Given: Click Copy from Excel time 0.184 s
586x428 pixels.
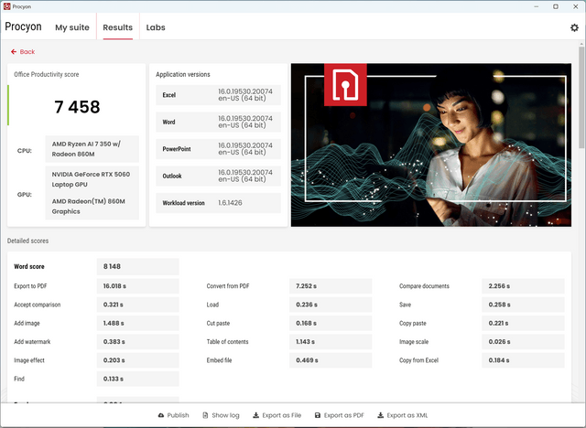Looking at the screenshot, I should click(x=523, y=360).
